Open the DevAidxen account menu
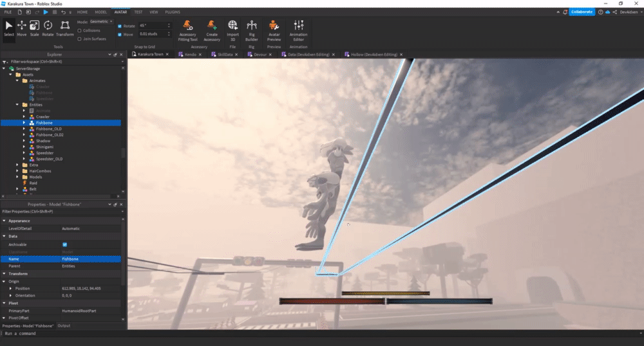644x346 pixels. [x=630, y=12]
